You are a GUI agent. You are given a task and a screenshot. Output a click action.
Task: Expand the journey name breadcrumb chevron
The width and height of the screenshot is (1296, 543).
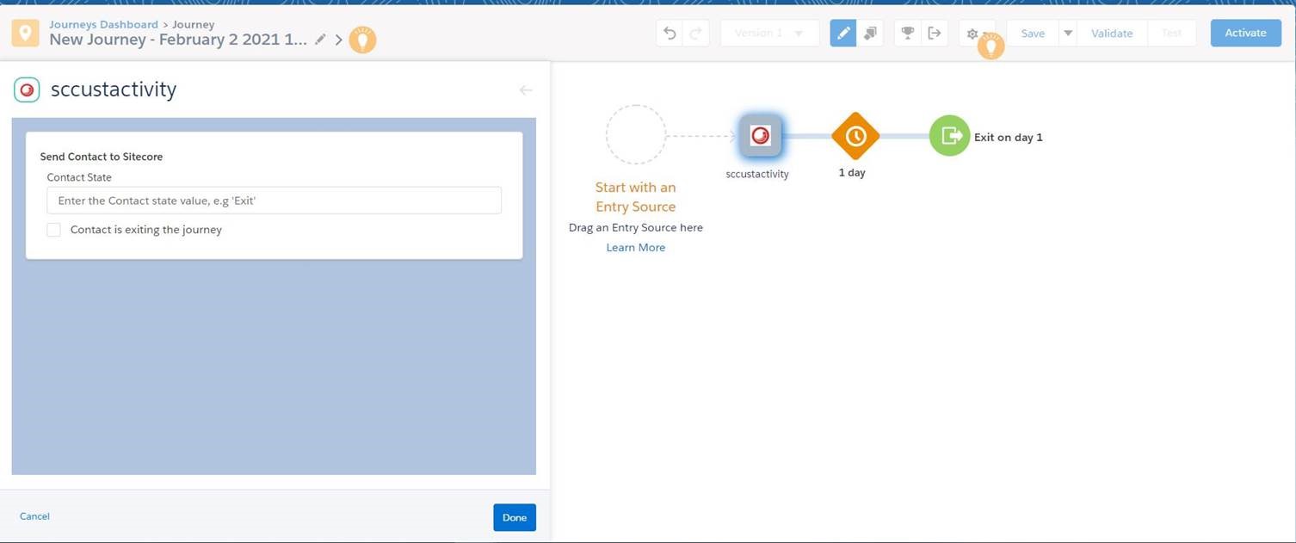tap(338, 39)
